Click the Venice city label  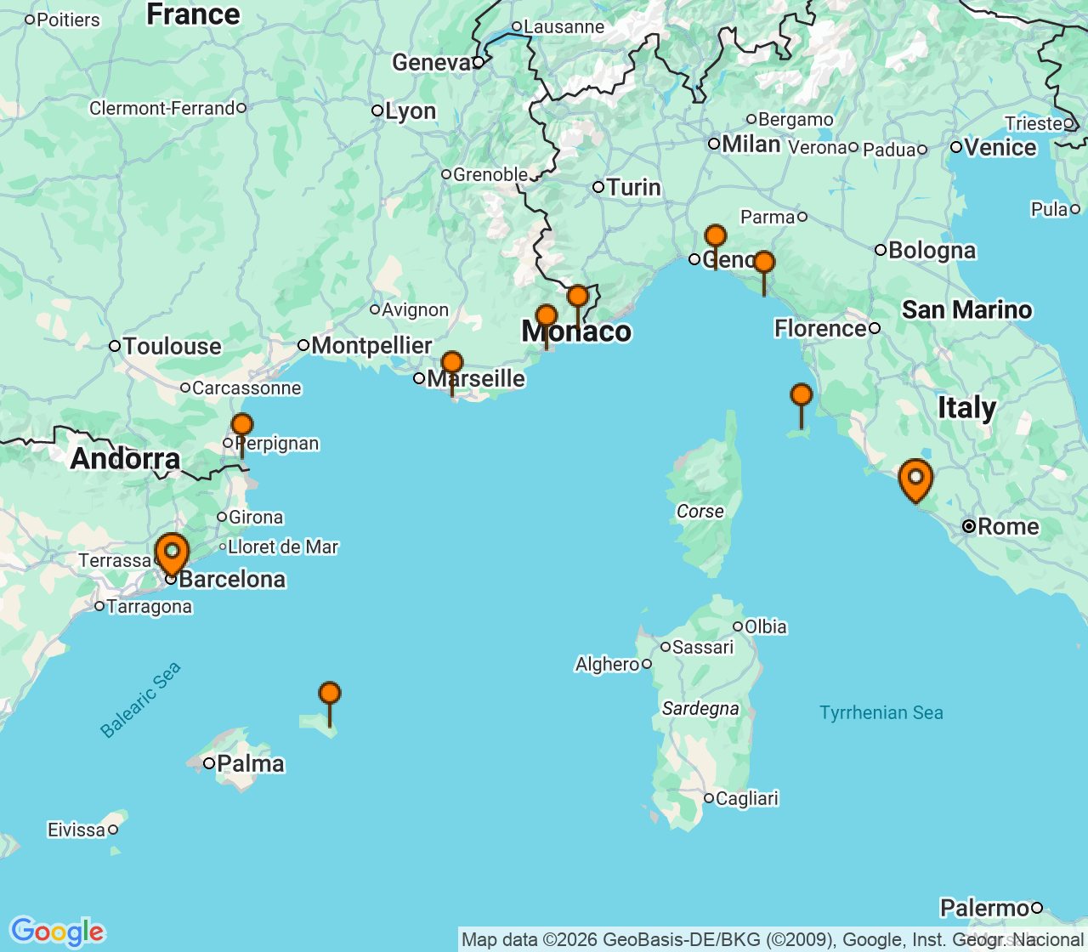tap(1000, 147)
